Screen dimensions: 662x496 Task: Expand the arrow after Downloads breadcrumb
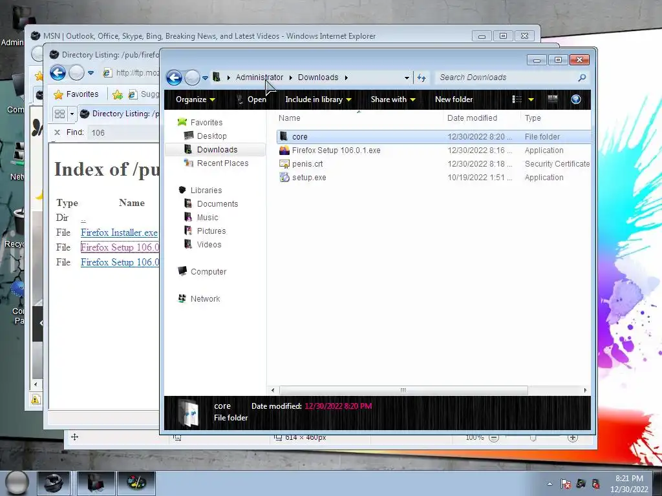(347, 77)
